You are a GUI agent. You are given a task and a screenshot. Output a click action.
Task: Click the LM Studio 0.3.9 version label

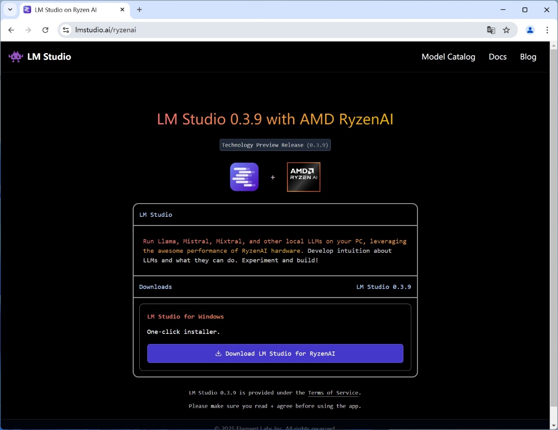384,287
